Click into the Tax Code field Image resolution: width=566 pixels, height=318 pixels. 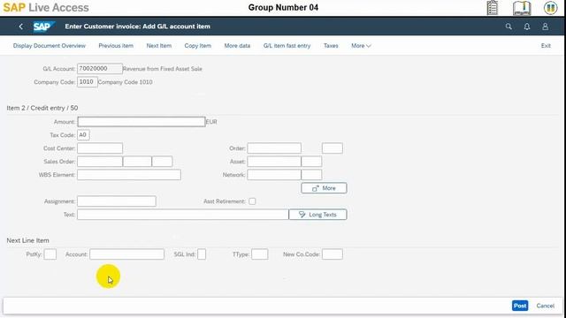[x=83, y=135]
